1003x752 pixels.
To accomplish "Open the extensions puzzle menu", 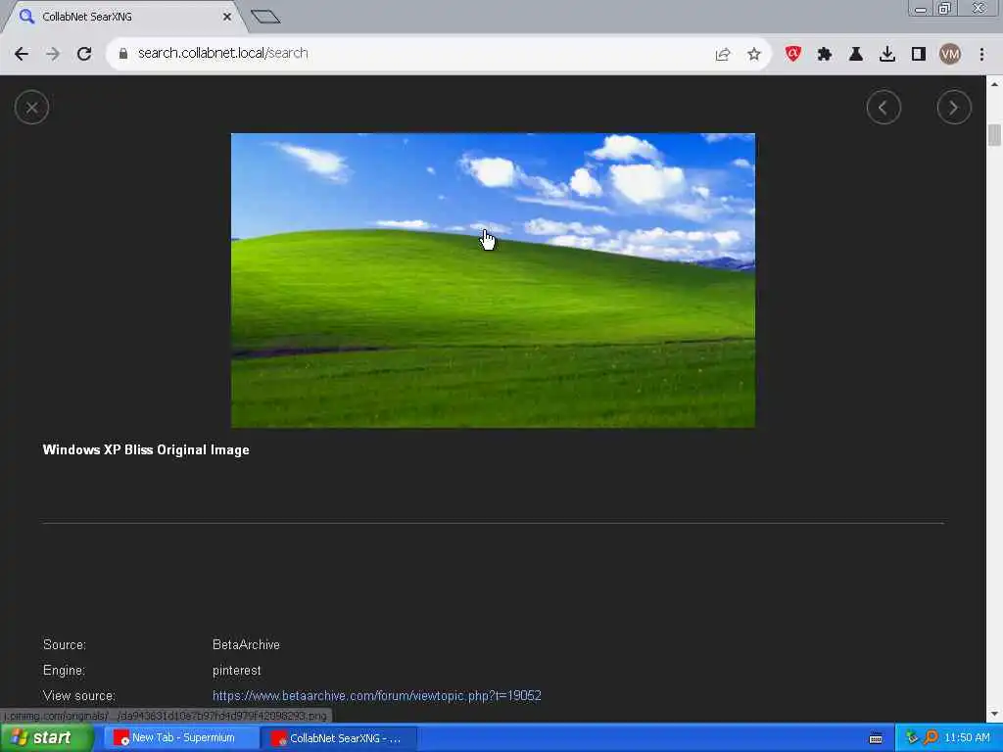I will (x=825, y=55).
